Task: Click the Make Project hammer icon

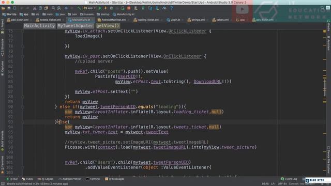Action: (79, 8)
